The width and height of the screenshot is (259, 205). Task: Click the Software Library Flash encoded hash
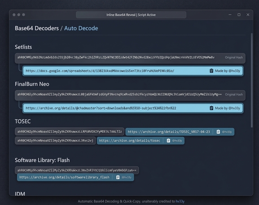[77, 170]
